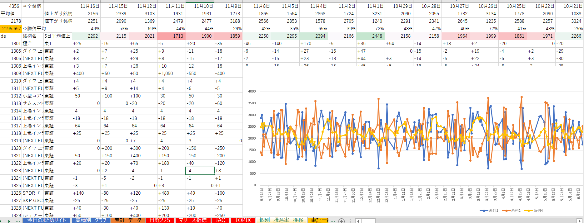This screenshot has width=584, height=223.
Task: Click the red-shaded cell with value 1713
Action: pos(172,36)
